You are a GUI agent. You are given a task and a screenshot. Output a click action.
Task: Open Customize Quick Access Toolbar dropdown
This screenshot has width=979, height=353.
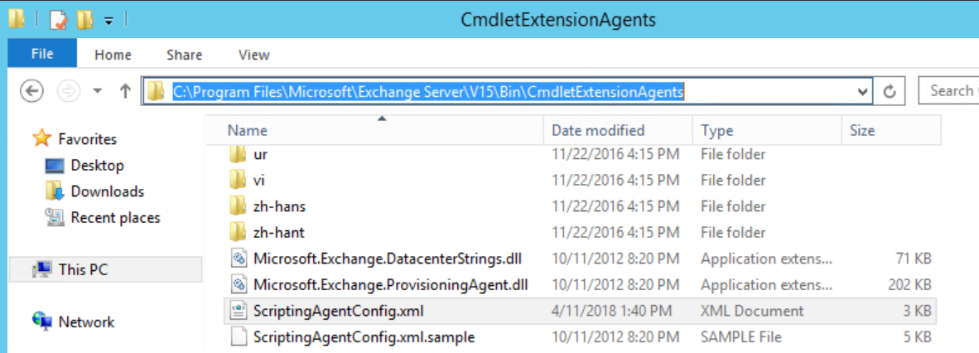pos(109,20)
